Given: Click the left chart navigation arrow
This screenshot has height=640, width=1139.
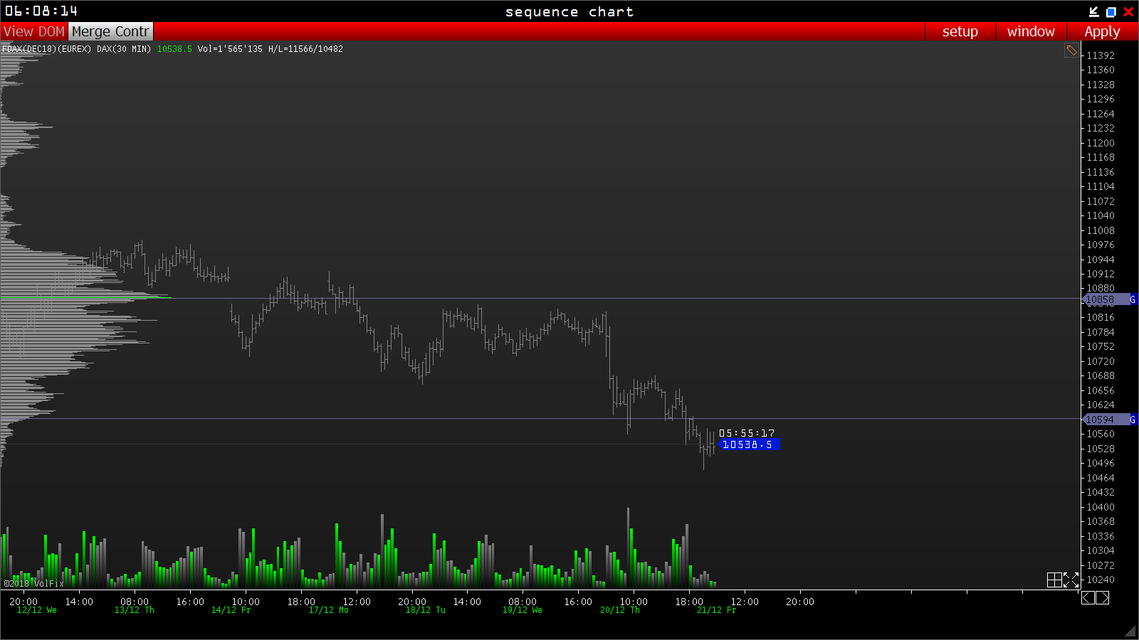Looking at the screenshot, I should (x=1088, y=598).
